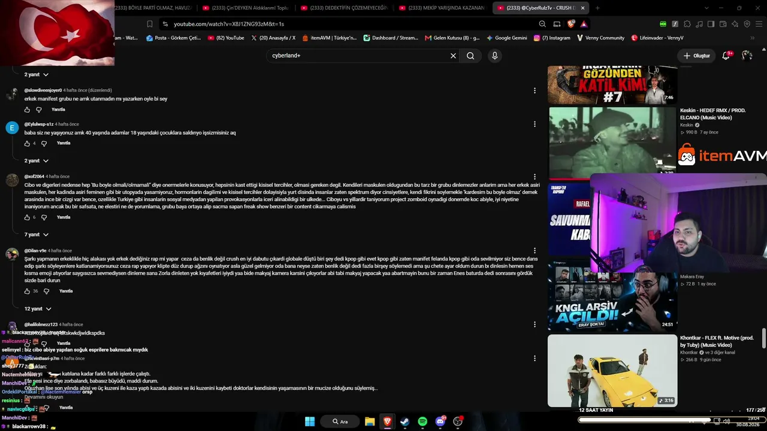767x431 pixels.
Task: Open options menu for @slowdiveenjoyer0 comment
Action: coord(535,90)
